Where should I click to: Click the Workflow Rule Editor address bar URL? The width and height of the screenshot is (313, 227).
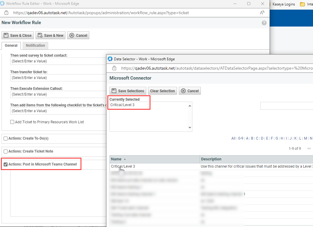point(101,13)
